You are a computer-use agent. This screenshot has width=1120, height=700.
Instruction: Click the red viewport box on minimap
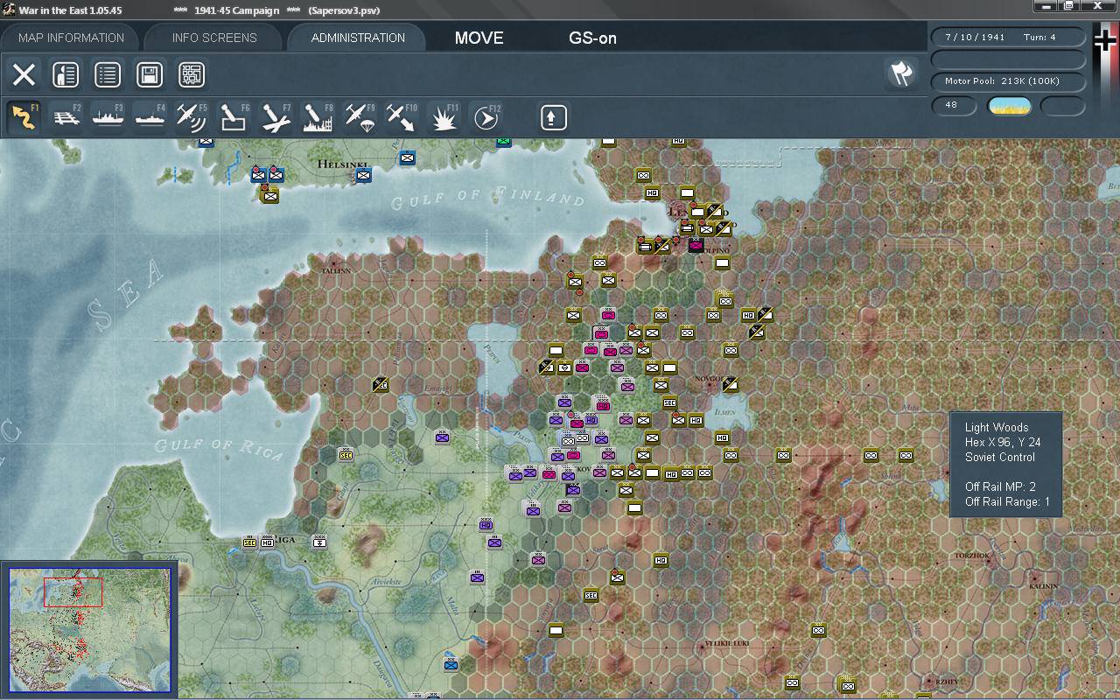point(73,592)
